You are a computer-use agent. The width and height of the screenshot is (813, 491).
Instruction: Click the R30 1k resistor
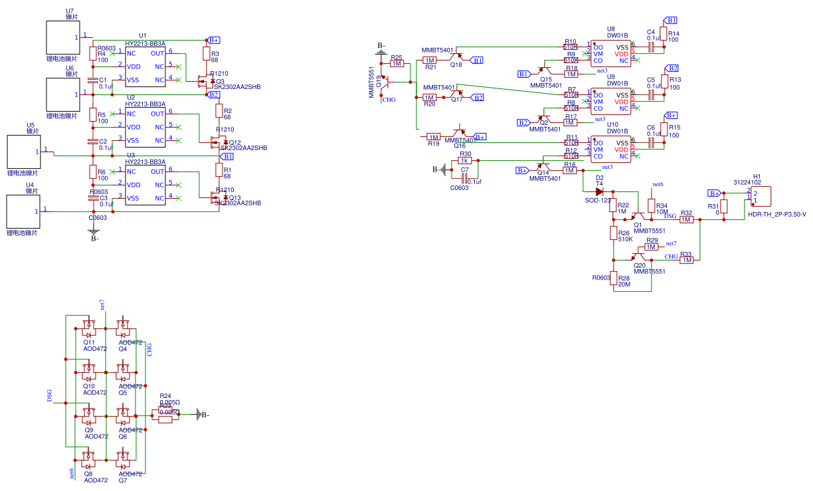[x=465, y=160]
